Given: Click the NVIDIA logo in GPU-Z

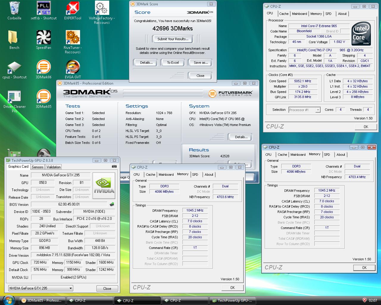Looking at the screenshot, I should (104, 186).
